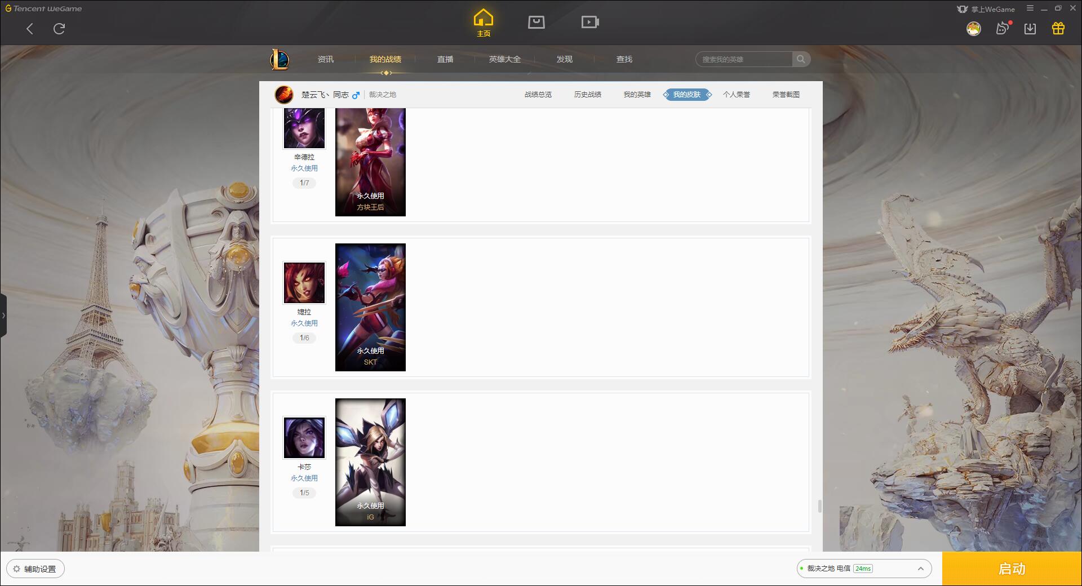Switch to 荣誉截图 sub-tab
Viewport: 1082px width, 586px height.
click(x=786, y=95)
